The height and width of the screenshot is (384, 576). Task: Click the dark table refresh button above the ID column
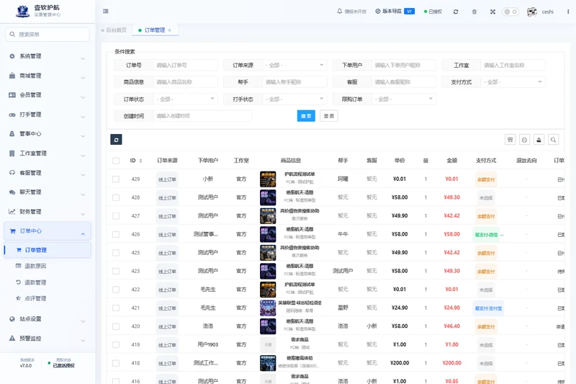pos(116,140)
